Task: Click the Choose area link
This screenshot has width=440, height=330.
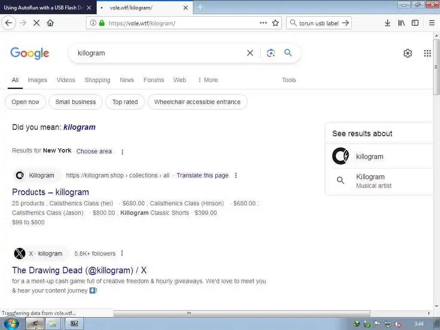Action: pos(94,151)
